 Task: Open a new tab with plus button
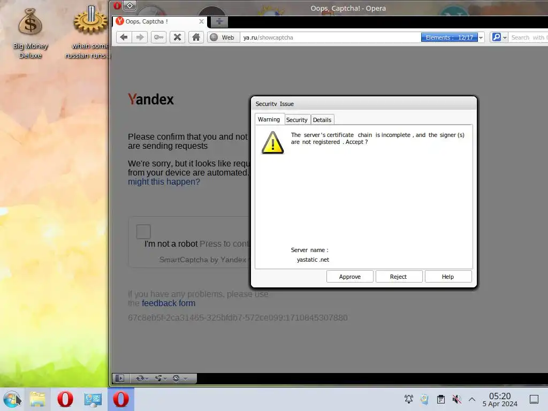(x=219, y=21)
